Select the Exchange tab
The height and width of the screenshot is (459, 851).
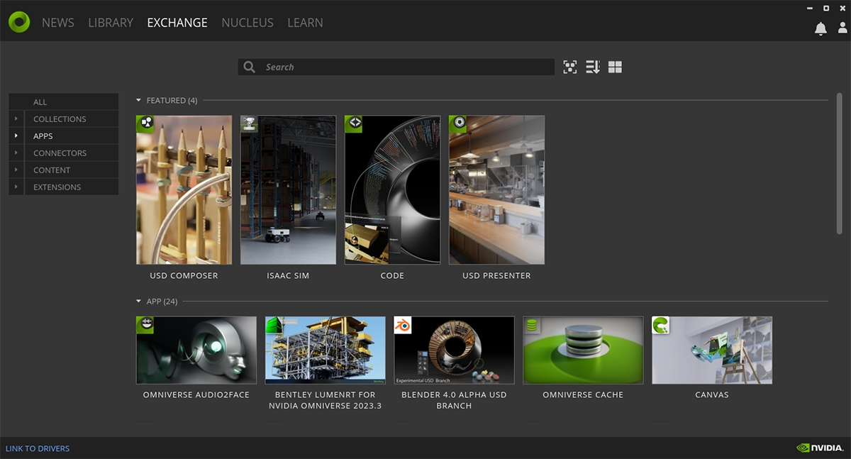pyautogui.click(x=177, y=23)
